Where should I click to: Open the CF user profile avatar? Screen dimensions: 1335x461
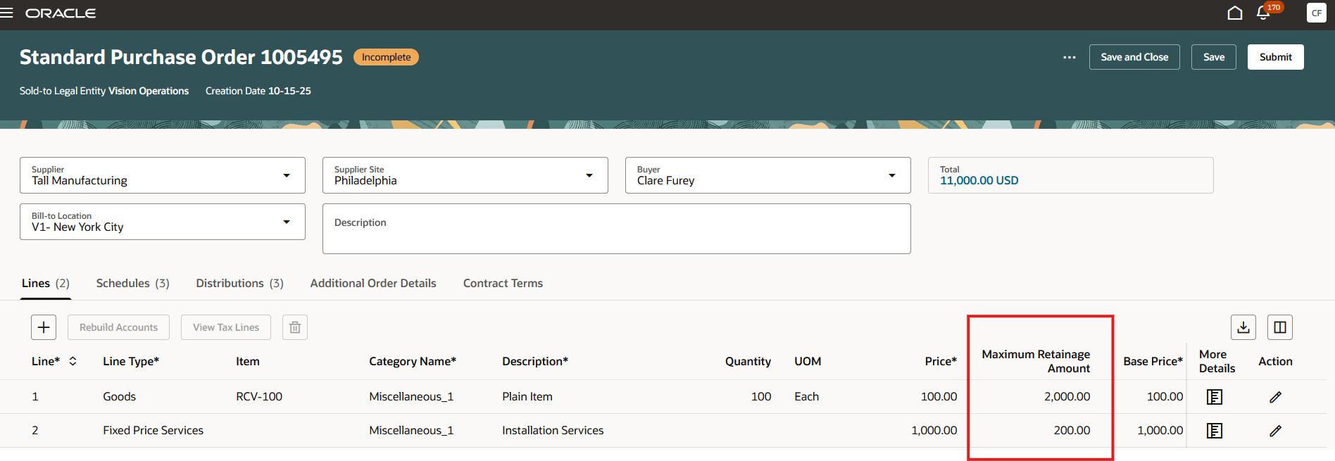pos(1316,13)
